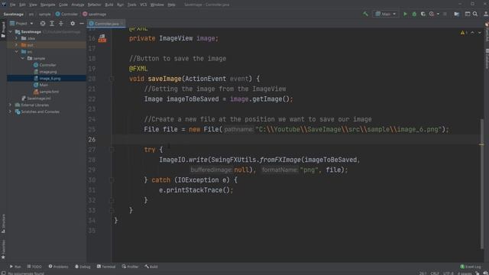Build the project with the hammer icon
The image size is (489, 275).
365,14
